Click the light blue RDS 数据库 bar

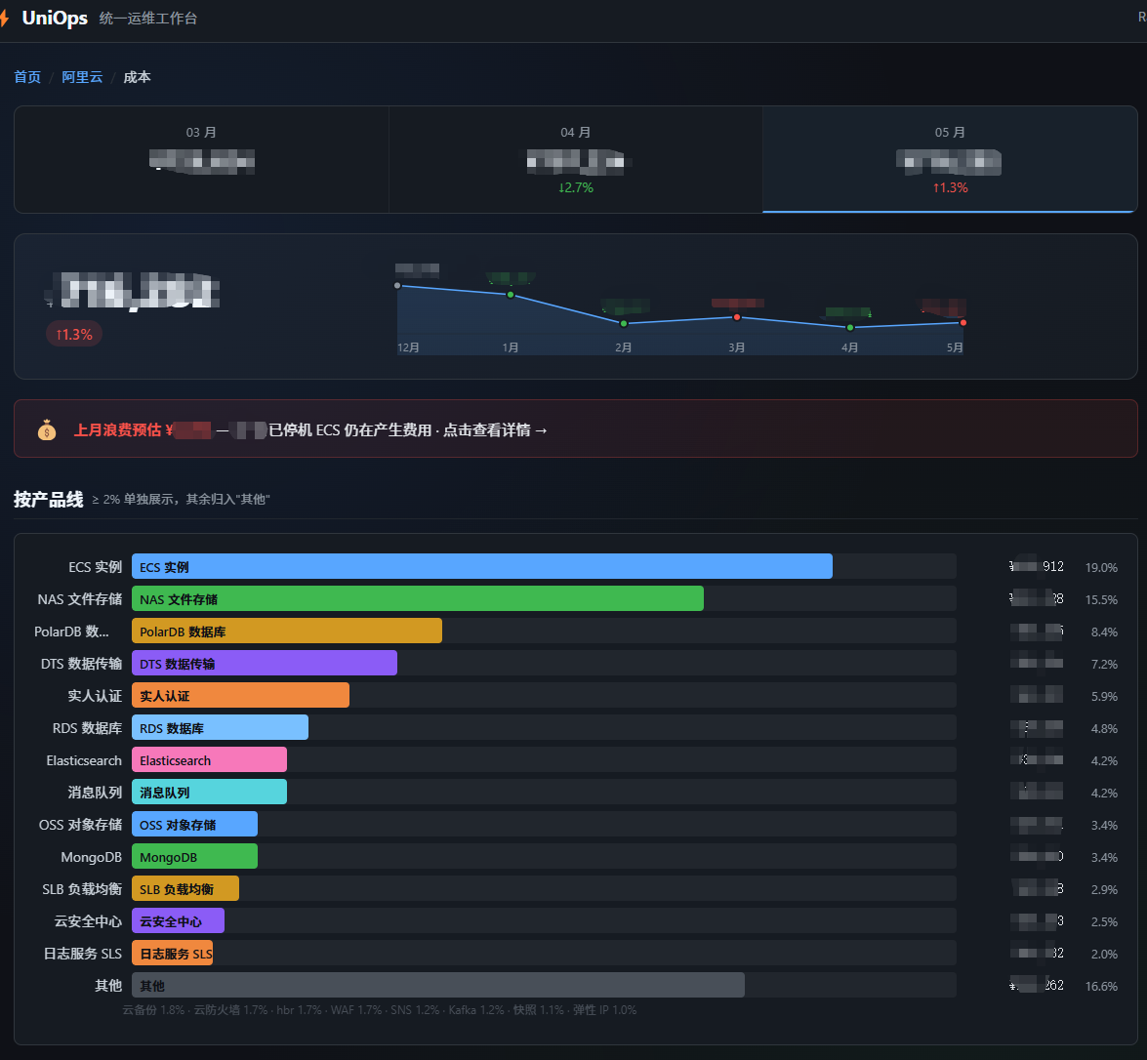221,727
